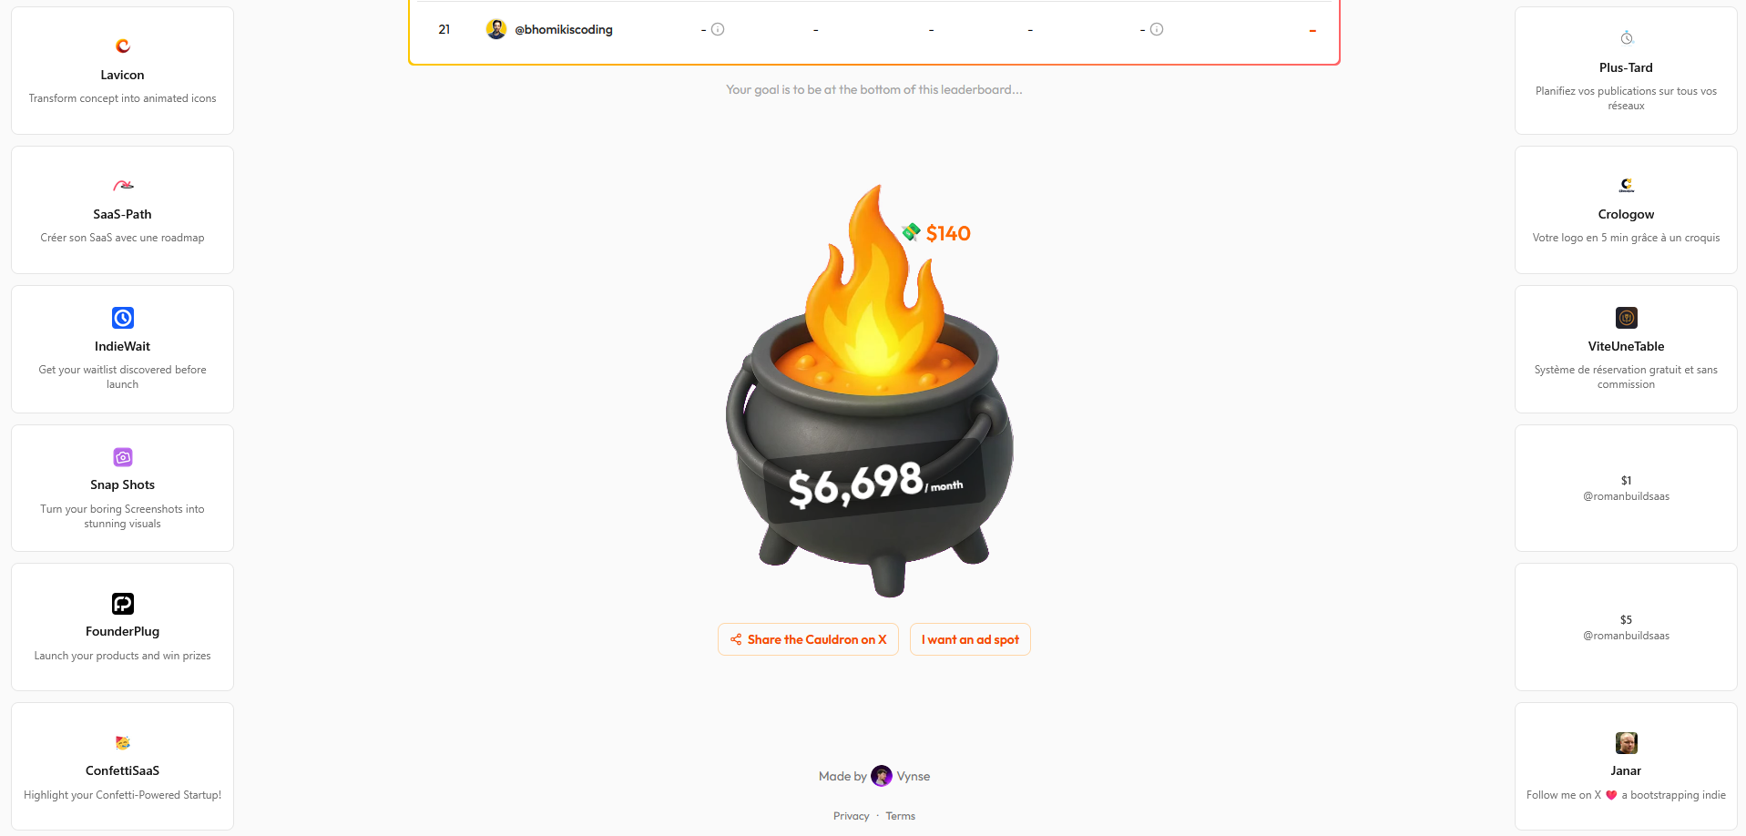Open the IndieWait clock icon

coord(123,318)
